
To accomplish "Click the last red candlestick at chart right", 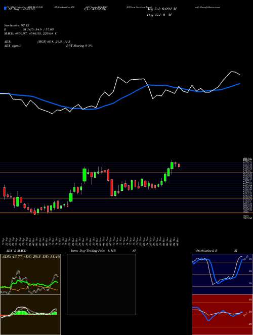I will [x=179, y=165].
